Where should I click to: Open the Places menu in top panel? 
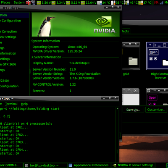click(x=5, y=3)
